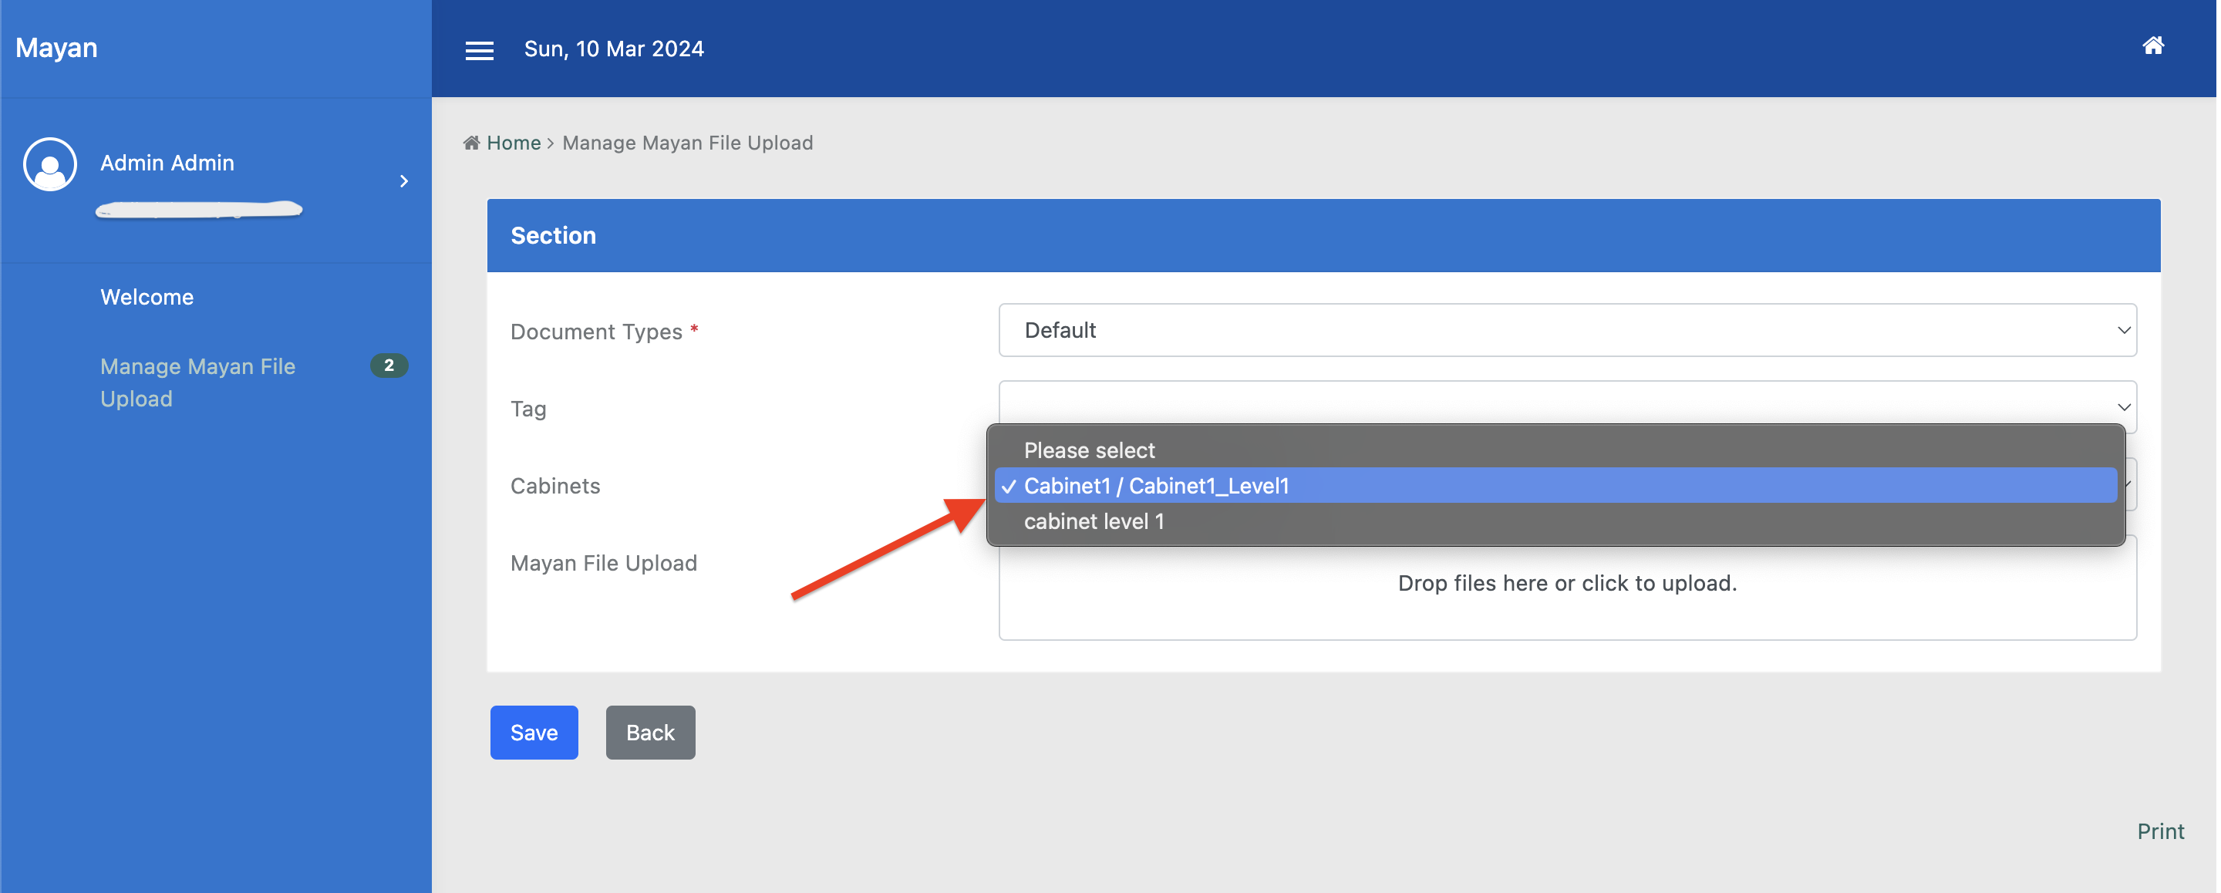Click the badge showing 2
Image resolution: width=2221 pixels, height=893 pixels.
[389, 366]
